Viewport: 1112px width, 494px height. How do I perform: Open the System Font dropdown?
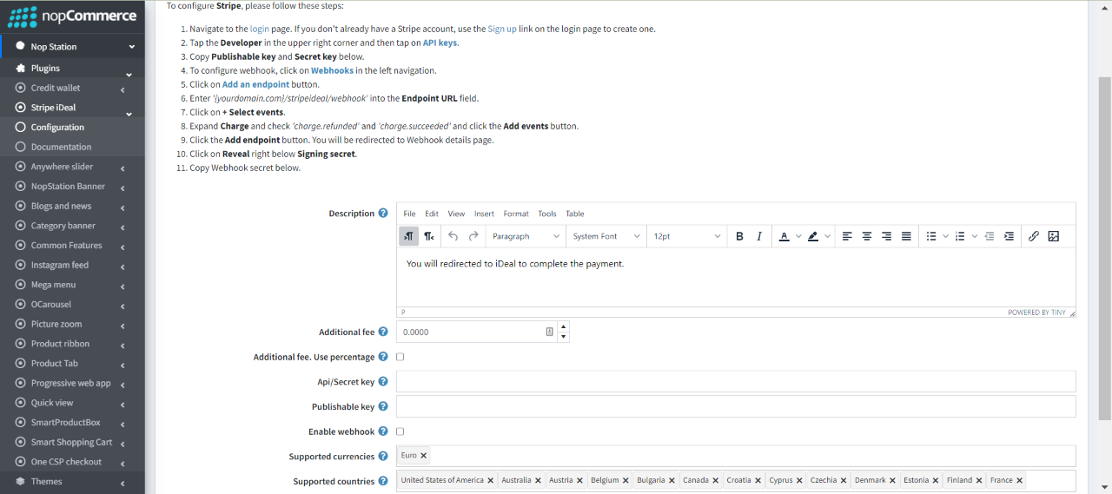click(606, 236)
